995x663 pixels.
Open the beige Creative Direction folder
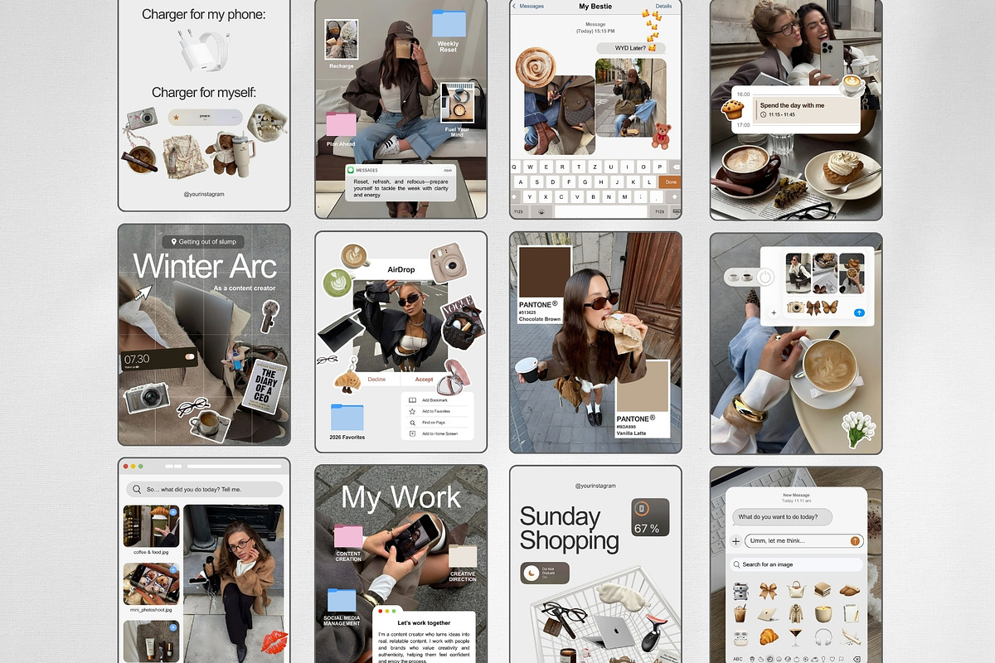click(463, 557)
